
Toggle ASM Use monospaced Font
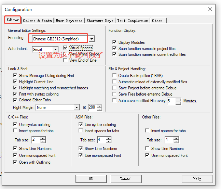(x=81, y=155)
